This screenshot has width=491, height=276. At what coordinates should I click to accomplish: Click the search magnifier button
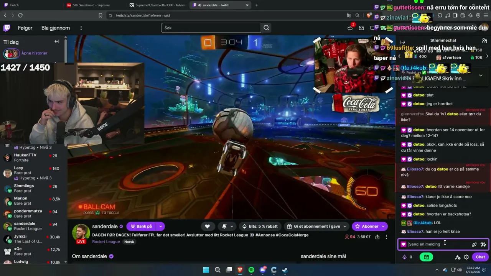point(266,28)
